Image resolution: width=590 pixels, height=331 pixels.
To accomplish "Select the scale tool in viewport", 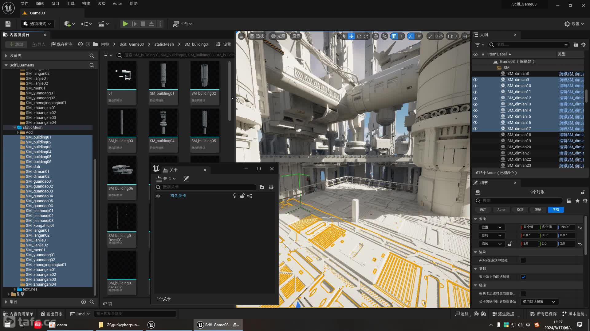I will (x=366, y=36).
